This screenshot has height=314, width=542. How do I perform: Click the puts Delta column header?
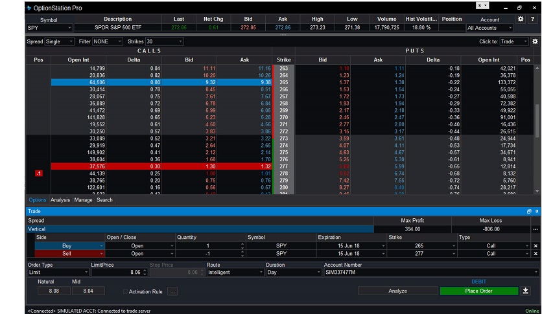pos(433,60)
